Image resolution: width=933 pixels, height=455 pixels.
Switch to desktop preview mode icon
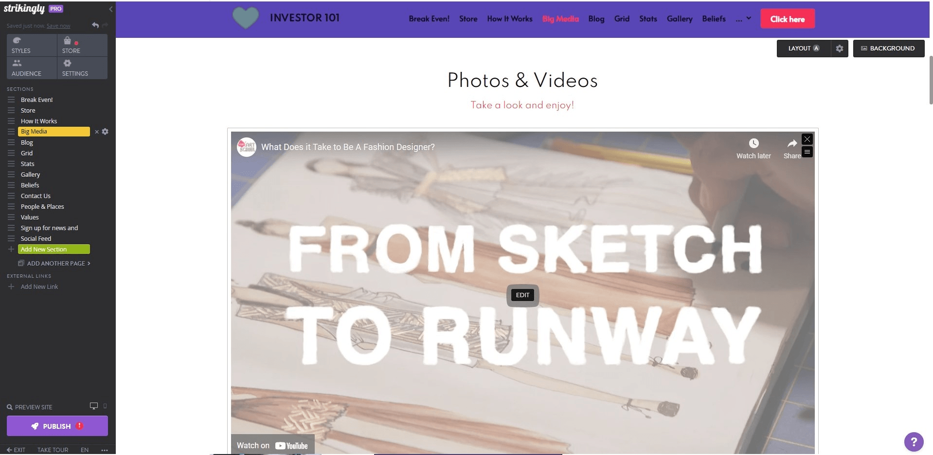click(x=94, y=406)
